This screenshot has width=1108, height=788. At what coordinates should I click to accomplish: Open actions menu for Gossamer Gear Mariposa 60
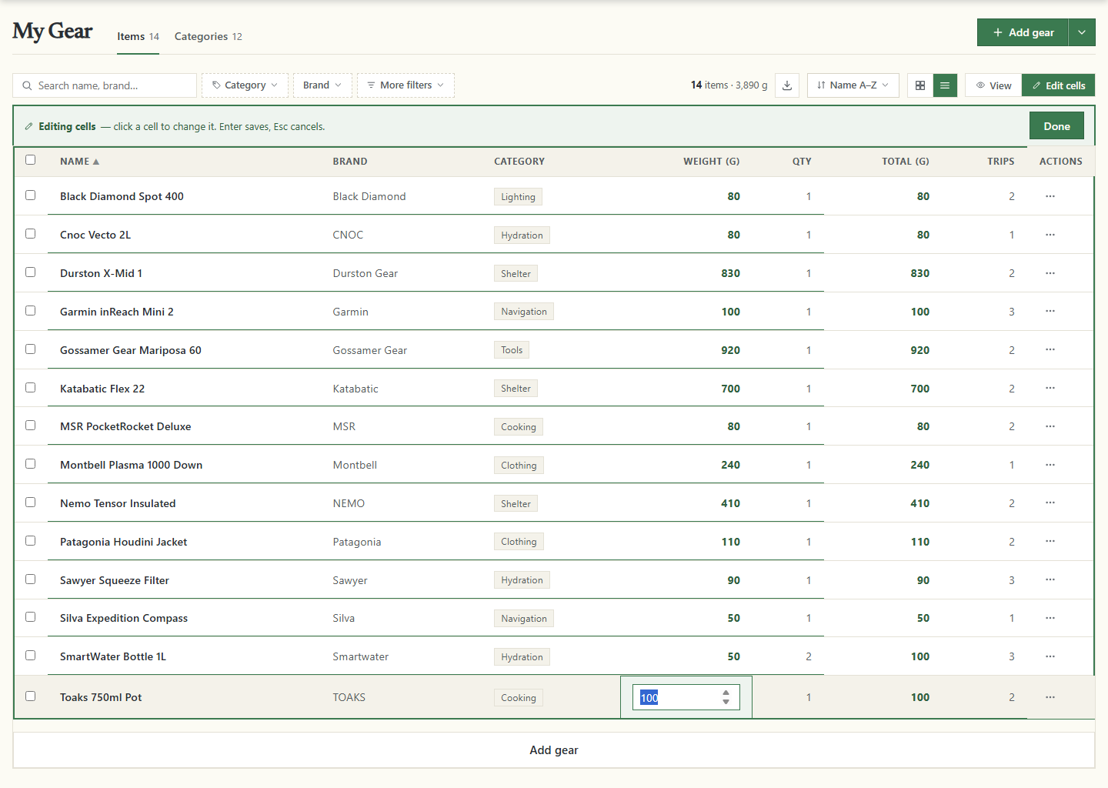point(1050,350)
